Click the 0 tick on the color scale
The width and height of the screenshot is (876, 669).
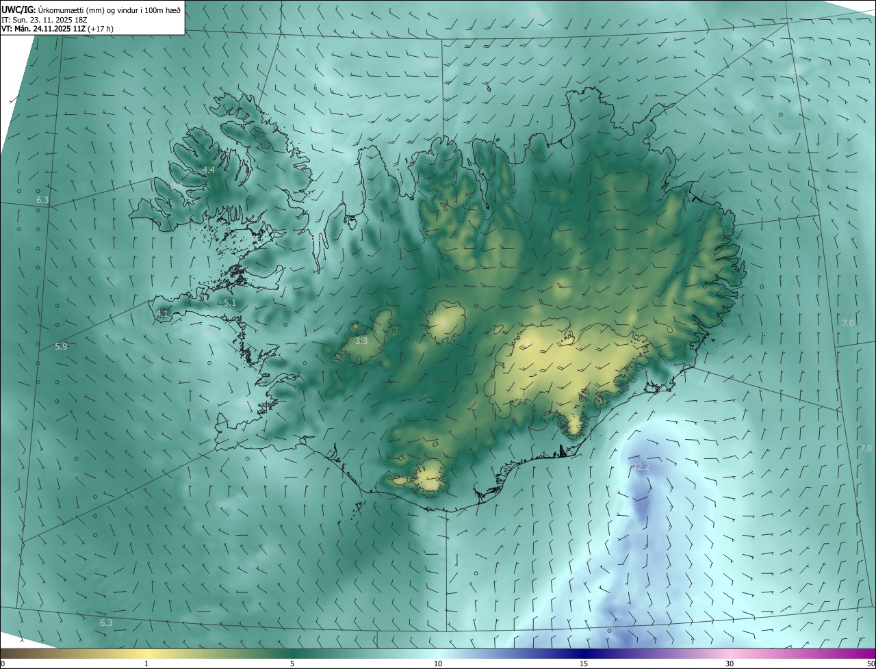(x=3, y=664)
